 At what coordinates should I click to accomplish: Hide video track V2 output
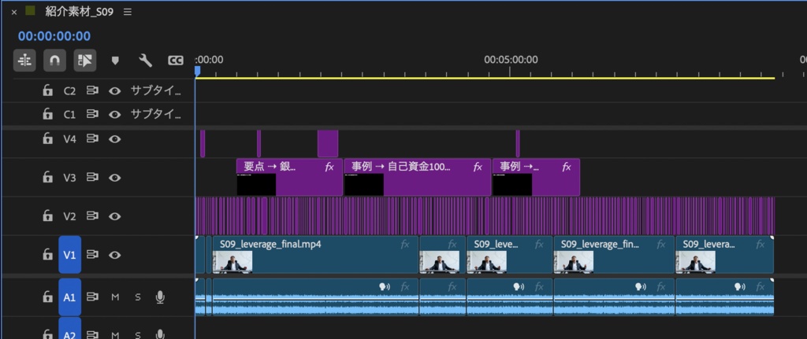tap(115, 216)
